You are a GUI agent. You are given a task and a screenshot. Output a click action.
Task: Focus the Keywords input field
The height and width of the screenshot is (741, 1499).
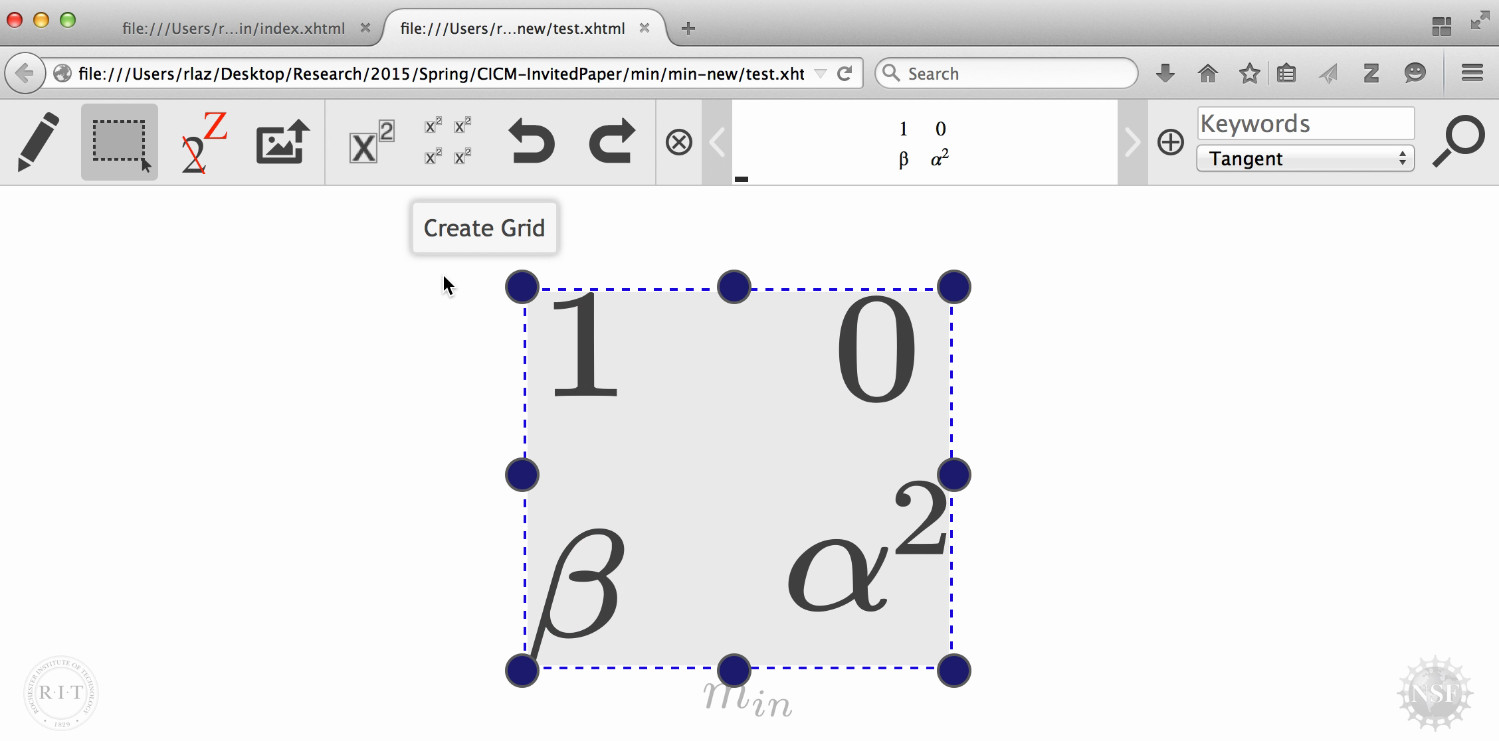click(x=1305, y=124)
